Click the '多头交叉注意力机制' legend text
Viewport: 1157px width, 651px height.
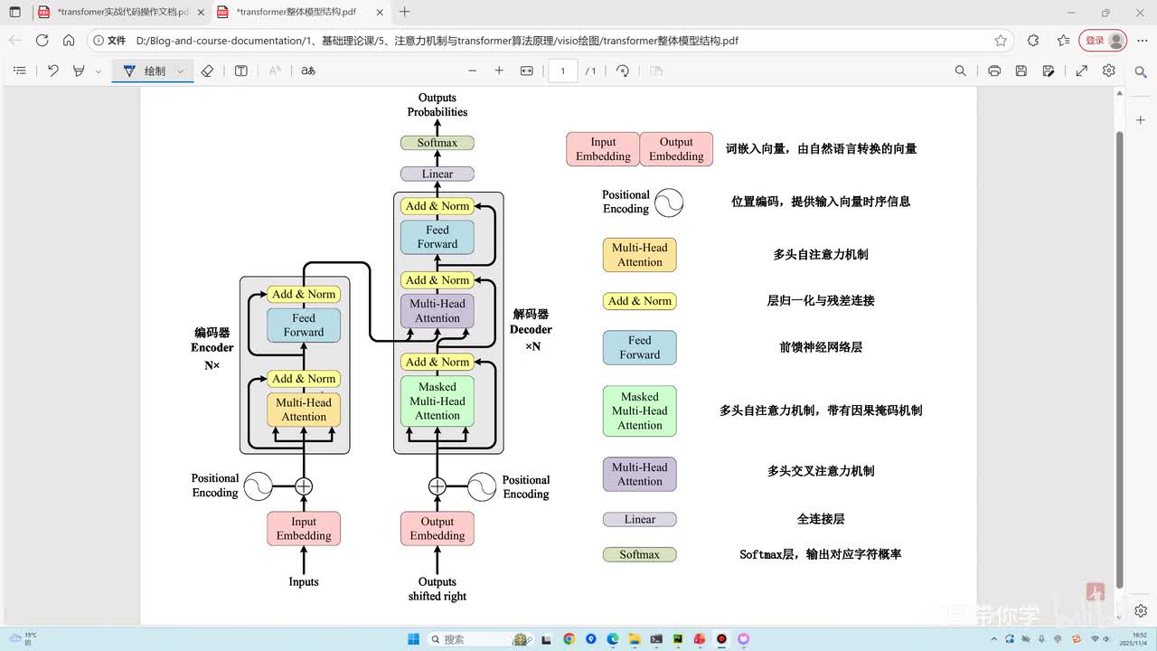tap(821, 471)
